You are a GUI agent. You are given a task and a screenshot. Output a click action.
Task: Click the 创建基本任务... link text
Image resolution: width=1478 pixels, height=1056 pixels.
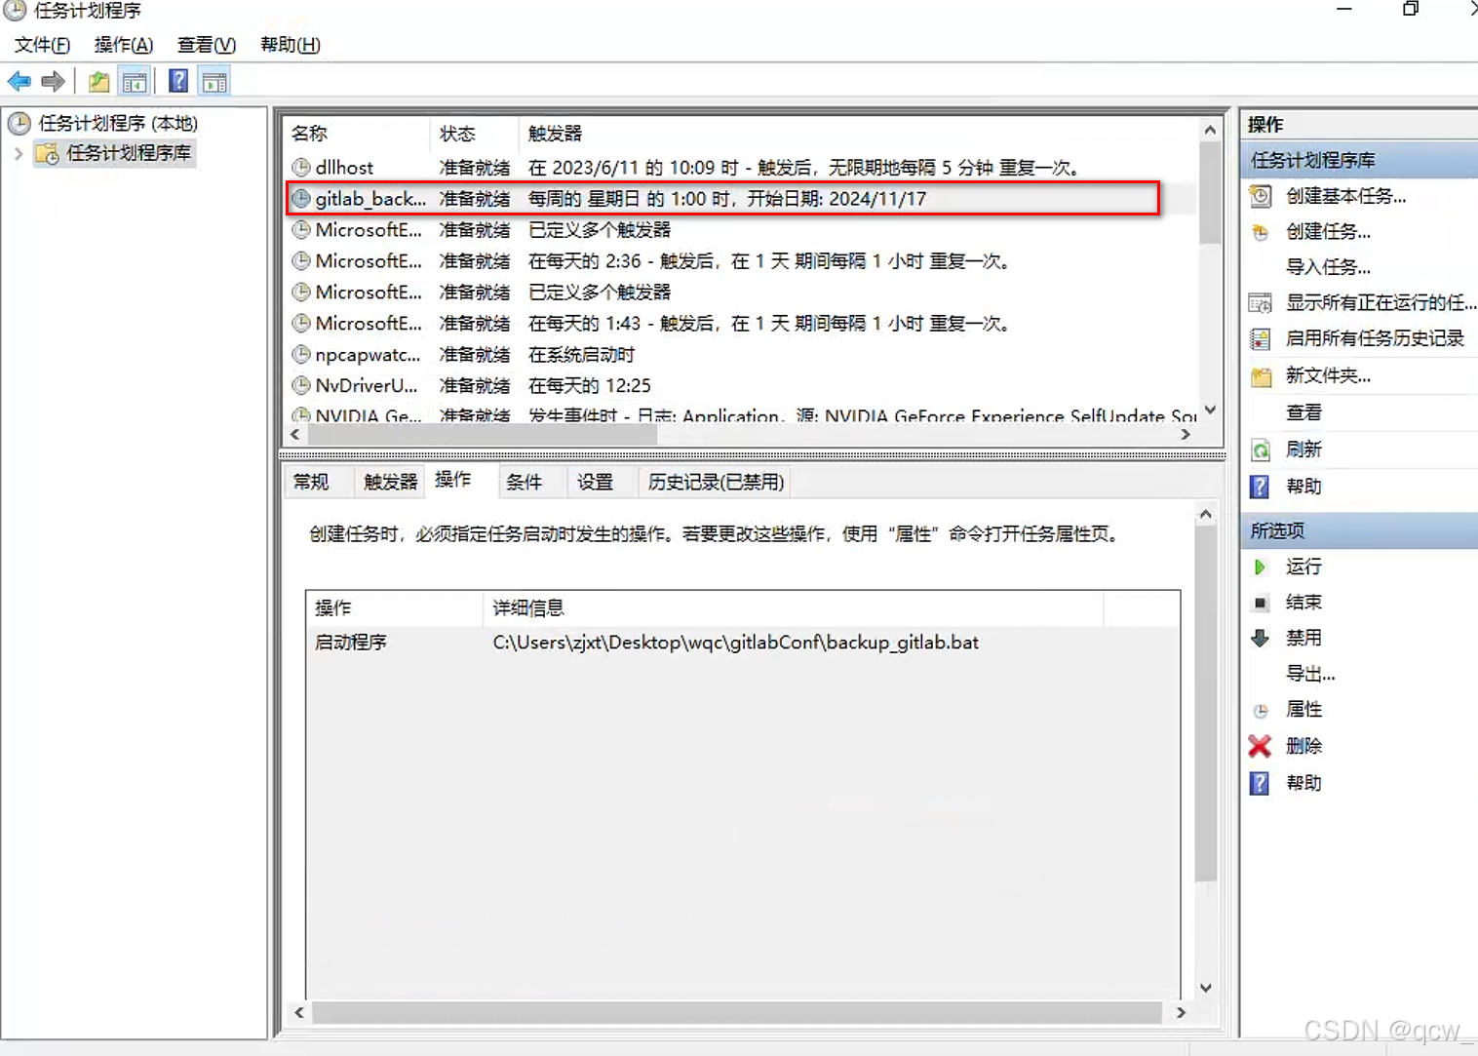(1346, 196)
